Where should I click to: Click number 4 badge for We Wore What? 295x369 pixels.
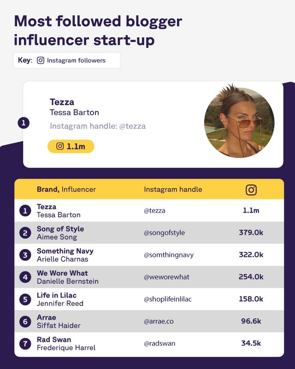25,277
